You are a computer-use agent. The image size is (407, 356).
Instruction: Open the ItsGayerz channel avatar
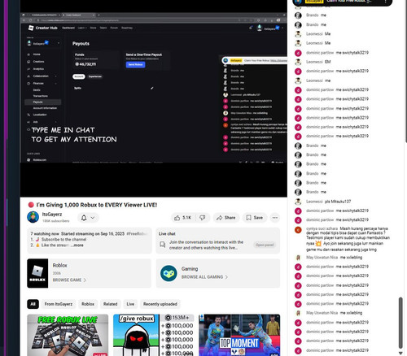[x=33, y=217]
